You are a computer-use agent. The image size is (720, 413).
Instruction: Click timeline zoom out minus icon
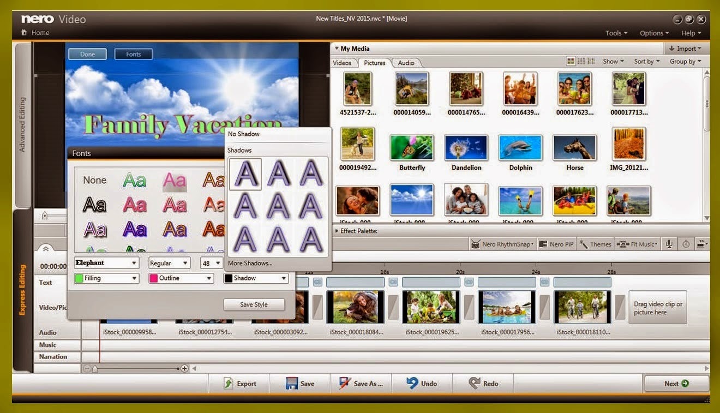click(87, 368)
